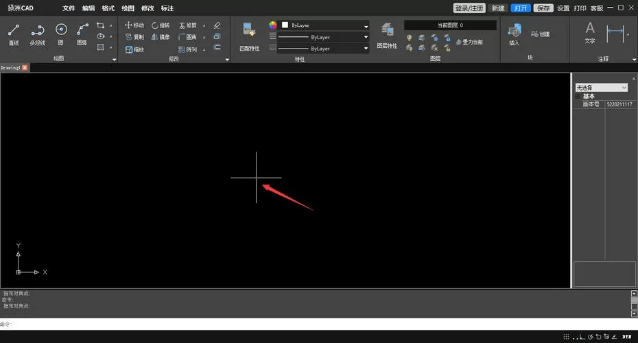The width and height of the screenshot is (638, 343).
Task: Click the white ByLayer color swatch
Action: pyautogui.click(x=285, y=25)
